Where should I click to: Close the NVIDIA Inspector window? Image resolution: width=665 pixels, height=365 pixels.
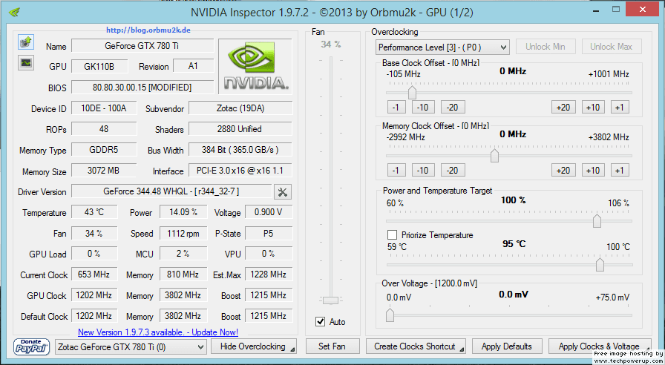tap(643, 10)
